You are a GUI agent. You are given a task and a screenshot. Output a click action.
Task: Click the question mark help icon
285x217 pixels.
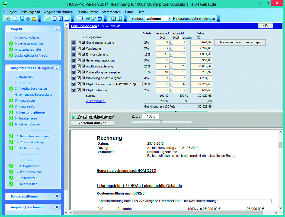point(114,18)
